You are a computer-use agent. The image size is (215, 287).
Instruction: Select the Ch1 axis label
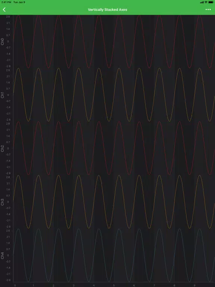2,95
